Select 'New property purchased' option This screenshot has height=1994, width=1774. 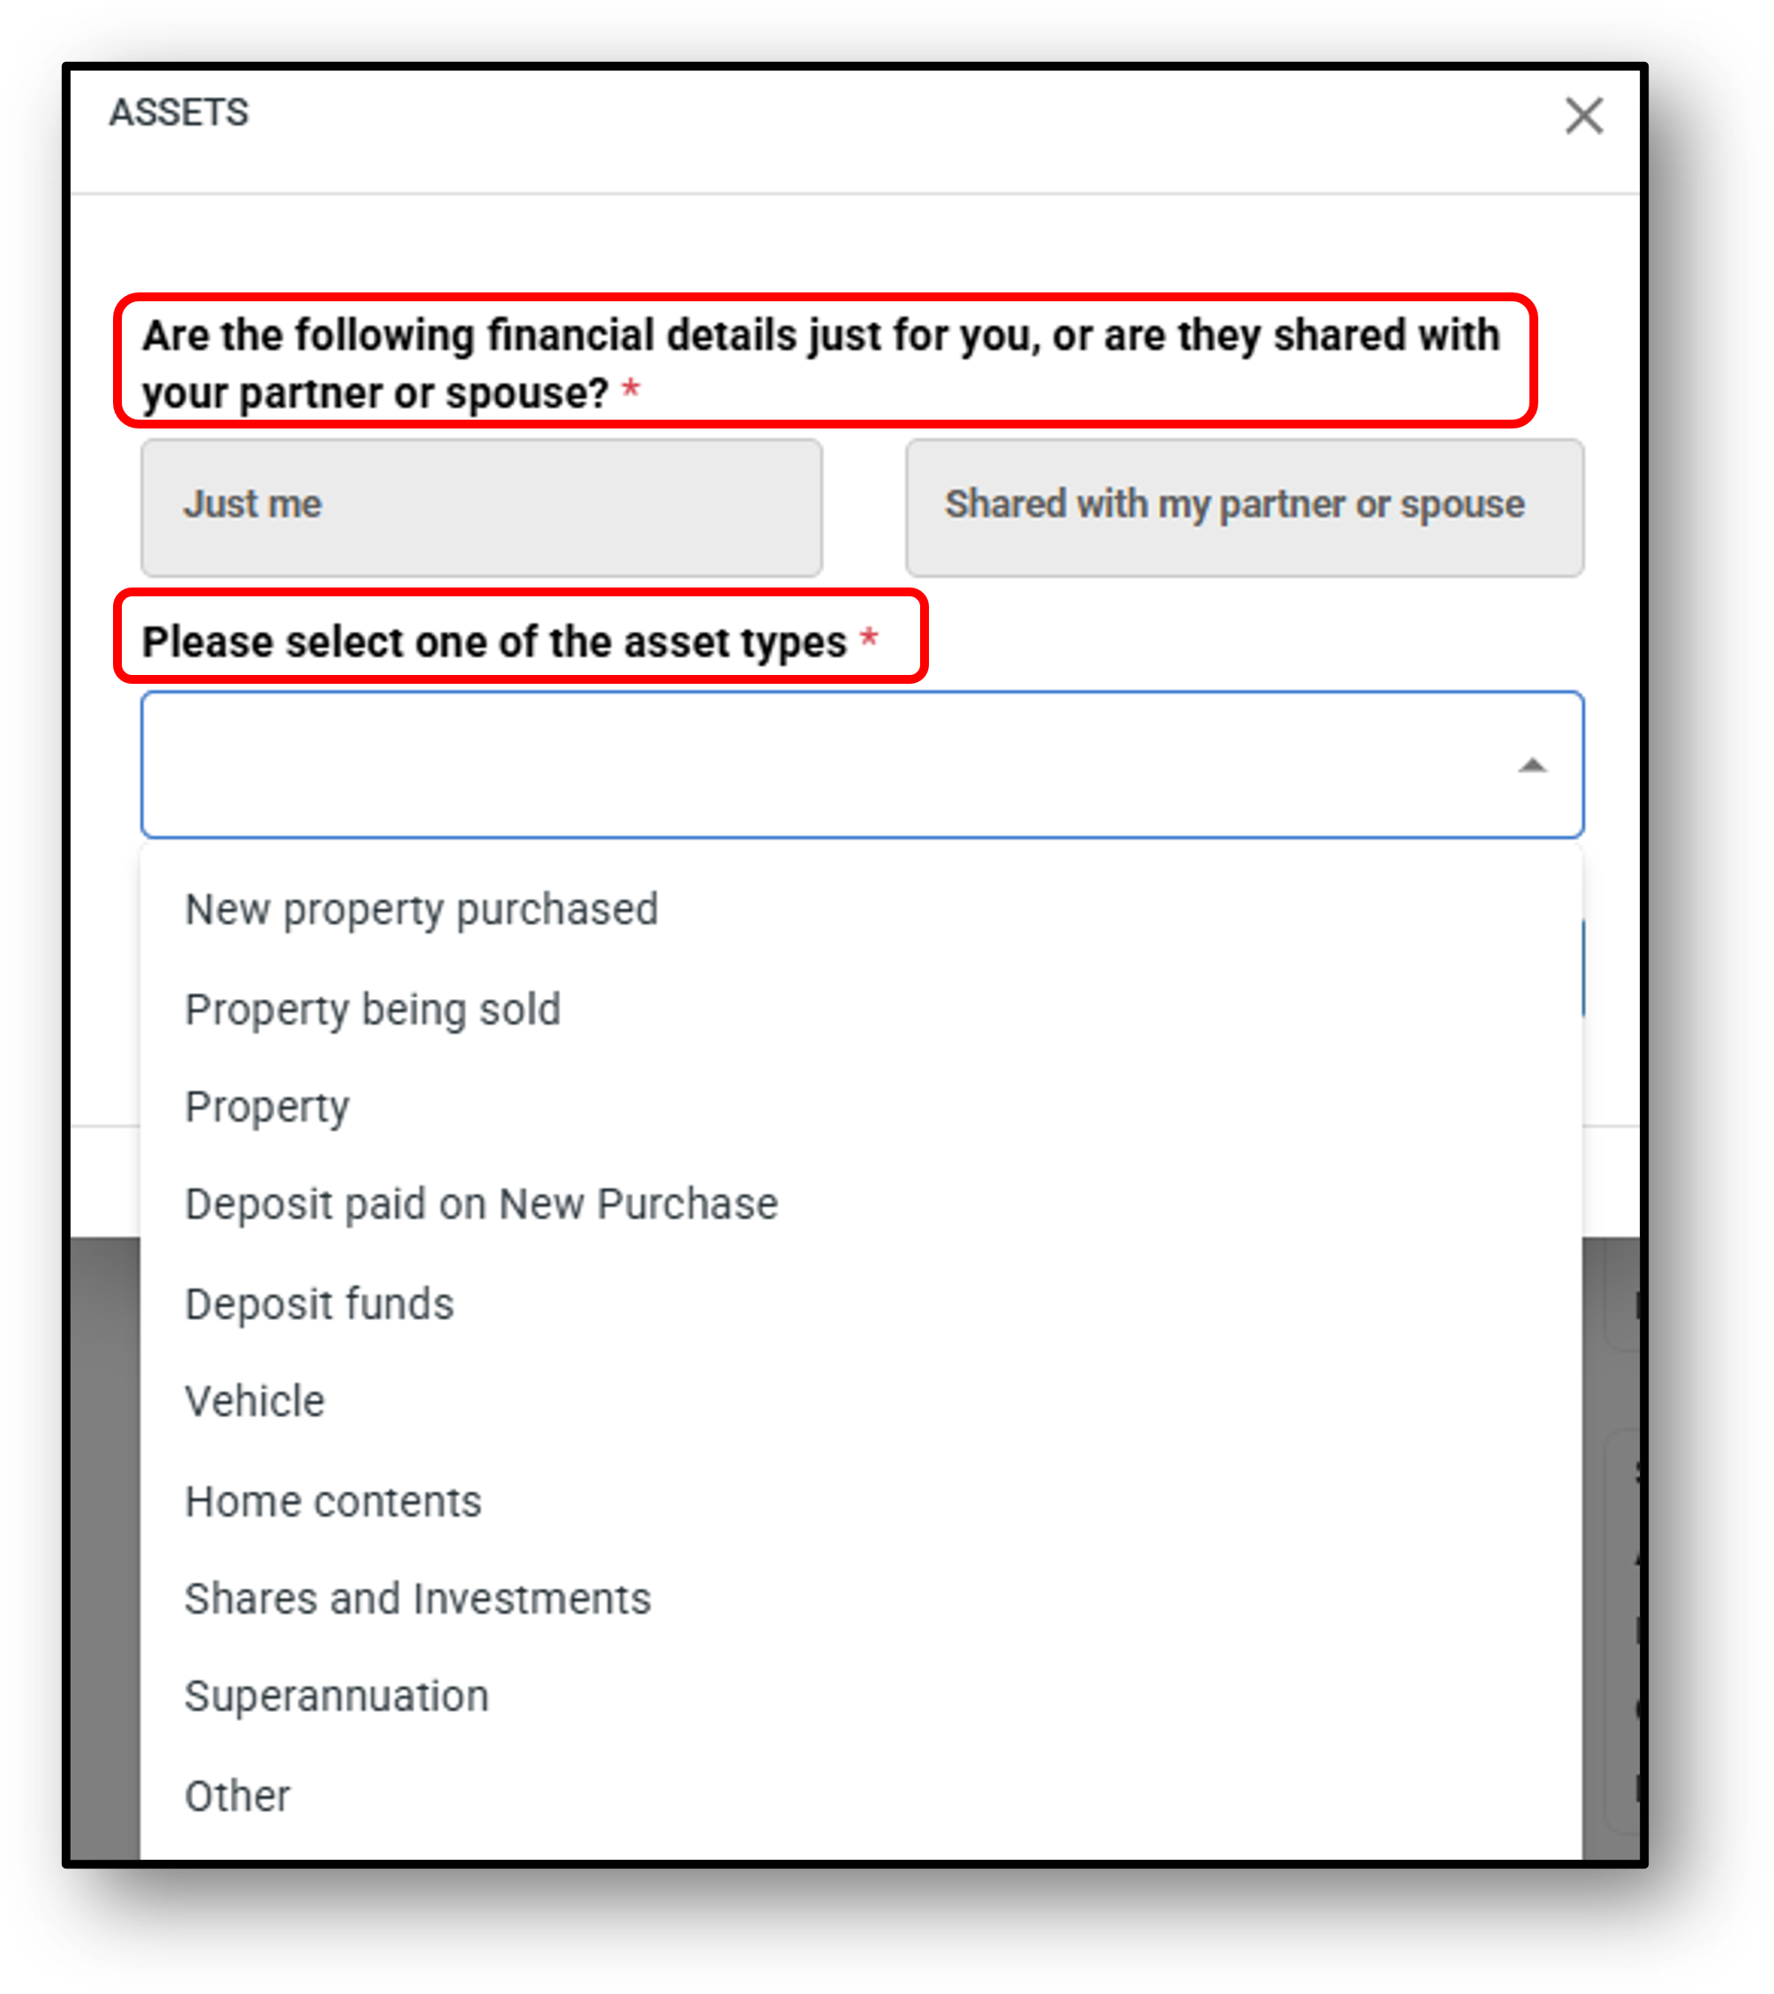[421, 909]
